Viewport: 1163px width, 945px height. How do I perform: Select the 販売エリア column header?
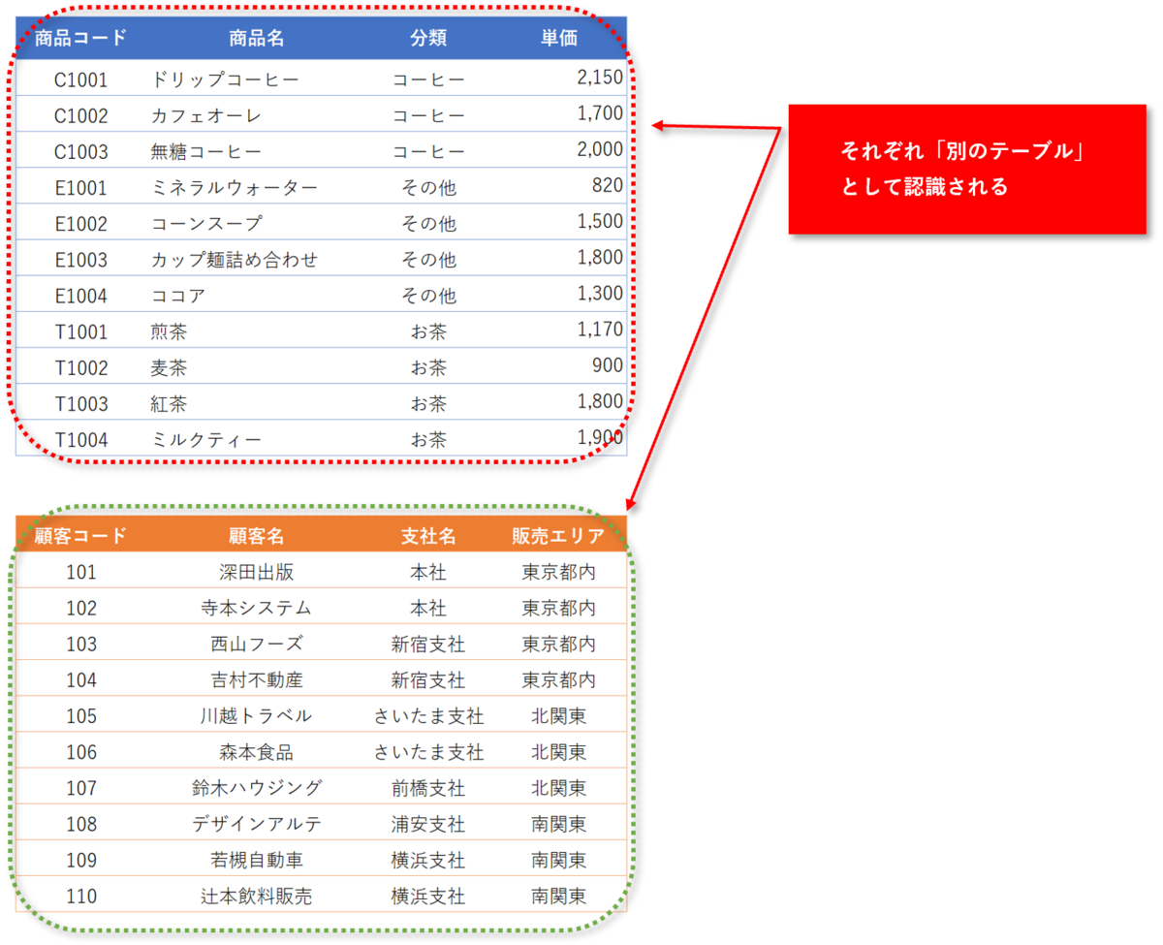[x=558, y=536]
